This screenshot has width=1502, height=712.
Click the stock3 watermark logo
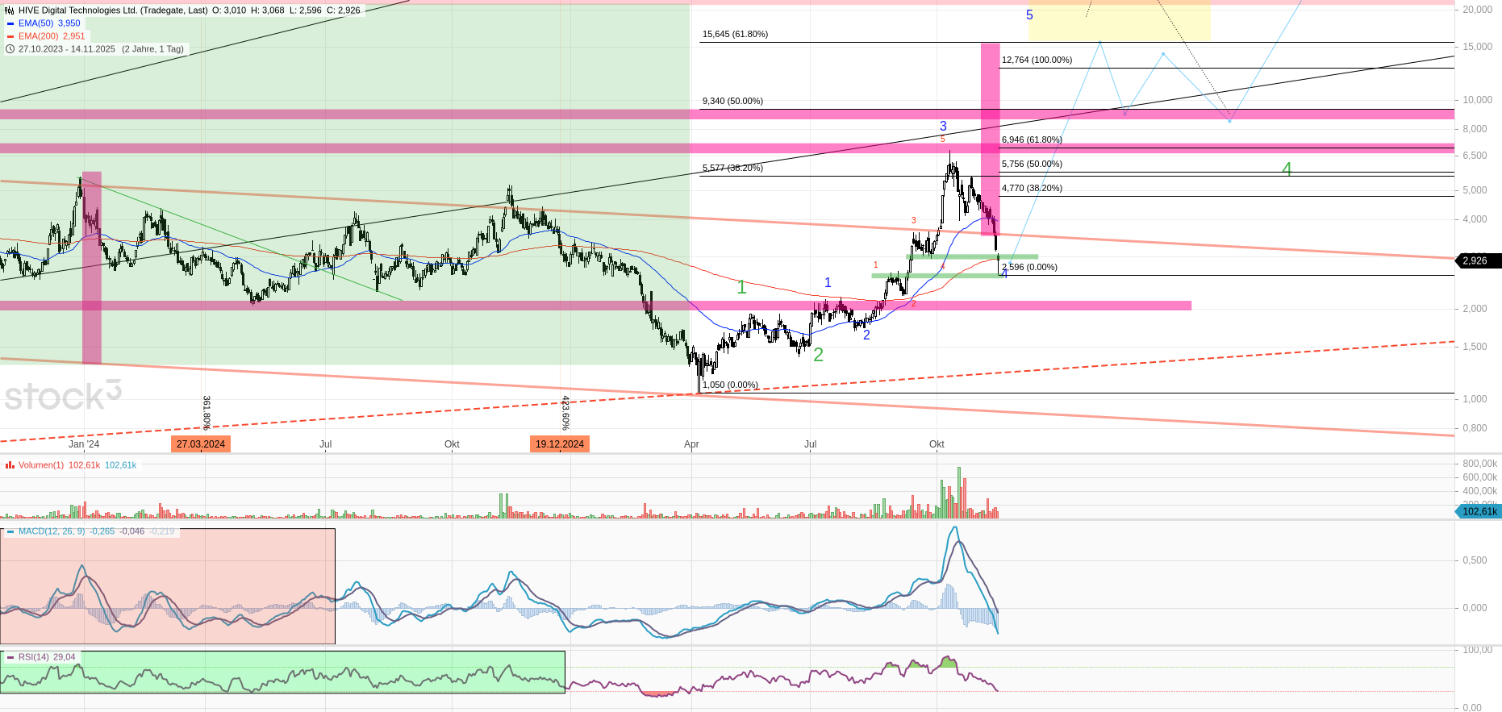coord(63,395)
